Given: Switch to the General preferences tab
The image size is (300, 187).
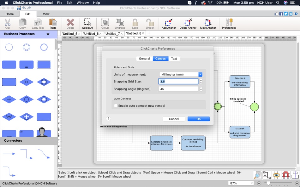Looking at the screenshot, I should point(144,59).
